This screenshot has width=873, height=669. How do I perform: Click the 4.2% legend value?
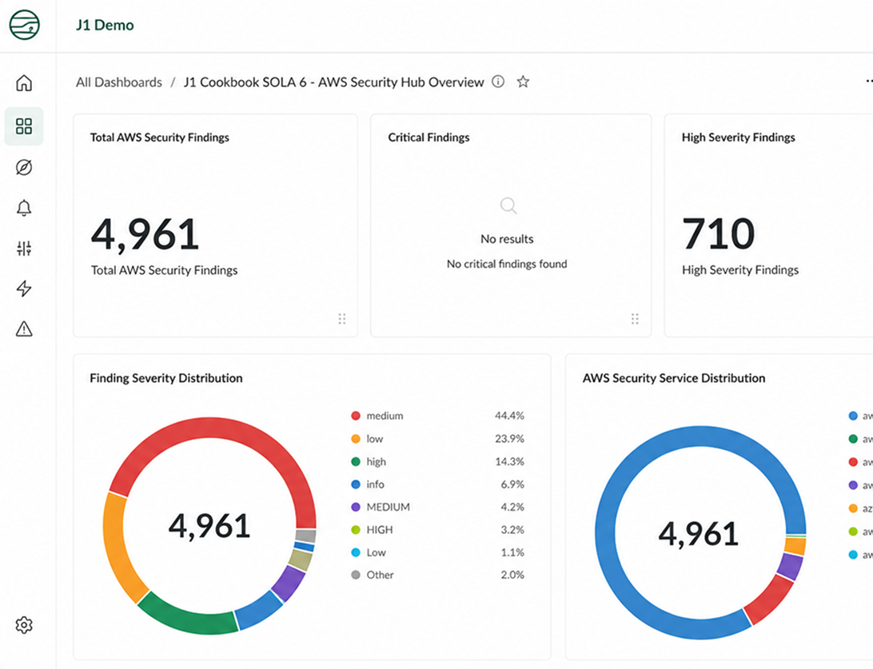[x=512, y=507]
